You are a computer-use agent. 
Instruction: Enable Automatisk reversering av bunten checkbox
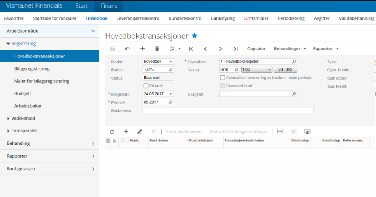[x=222, y=77]
